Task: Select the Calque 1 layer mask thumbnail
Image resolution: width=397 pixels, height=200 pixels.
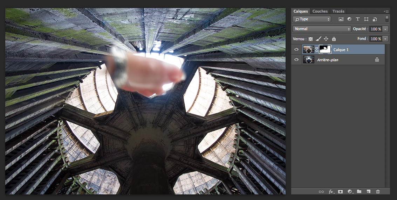Action: [325, 50]
